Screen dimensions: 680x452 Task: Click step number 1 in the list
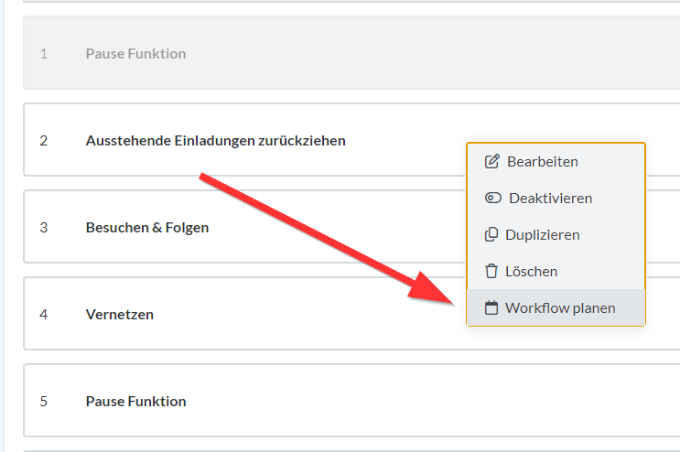point(44,54)
